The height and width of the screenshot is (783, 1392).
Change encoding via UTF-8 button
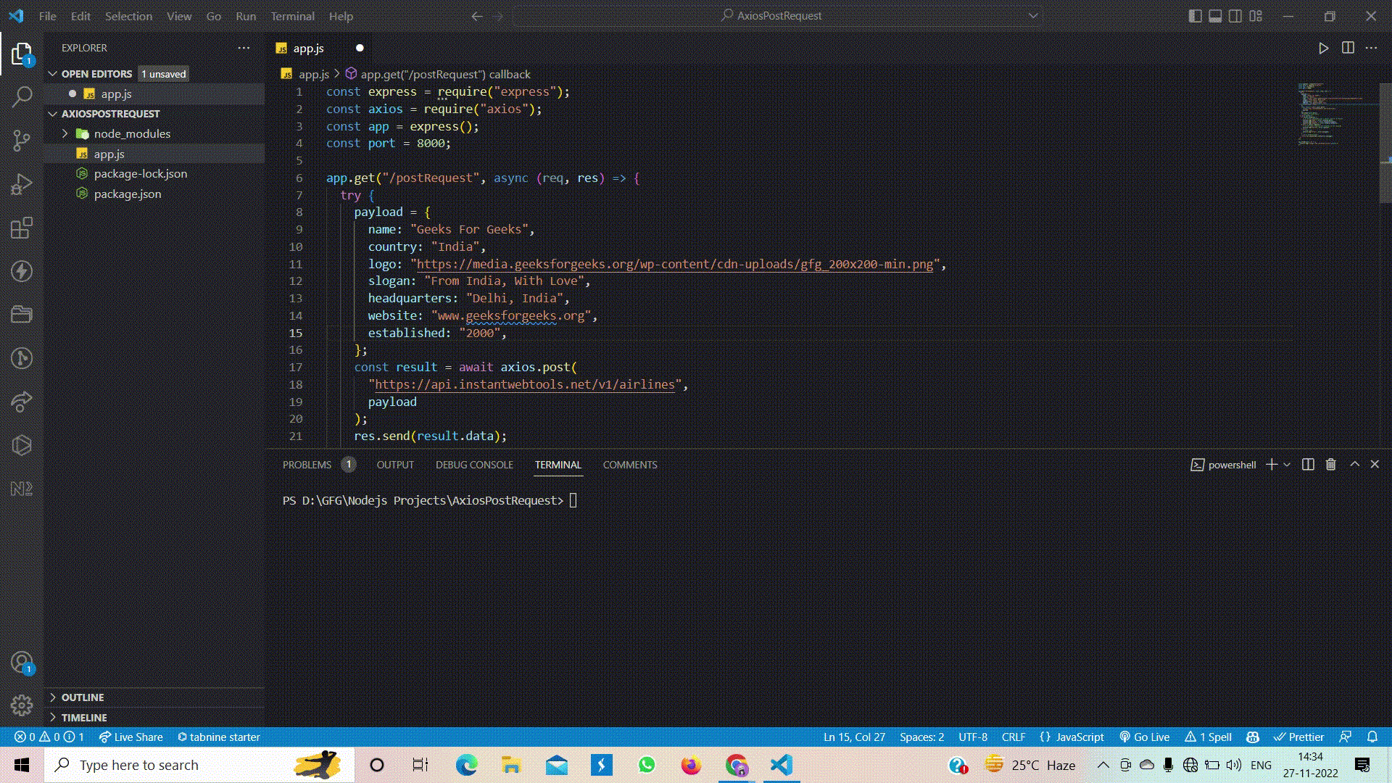(x=973, y=737)
